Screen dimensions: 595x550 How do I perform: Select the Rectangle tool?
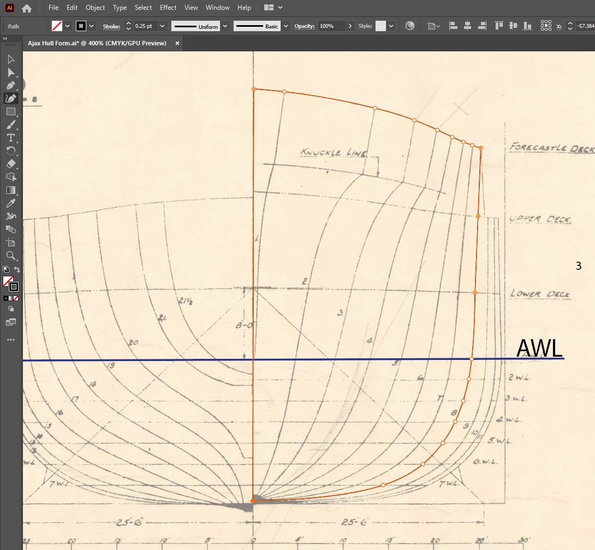[10, 111]
